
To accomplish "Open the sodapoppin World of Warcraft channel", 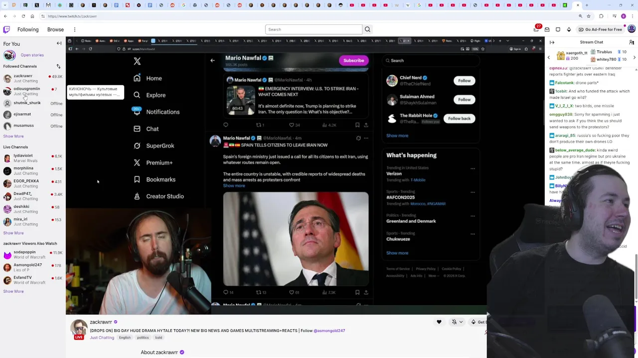I will click(x=32, y=255).
